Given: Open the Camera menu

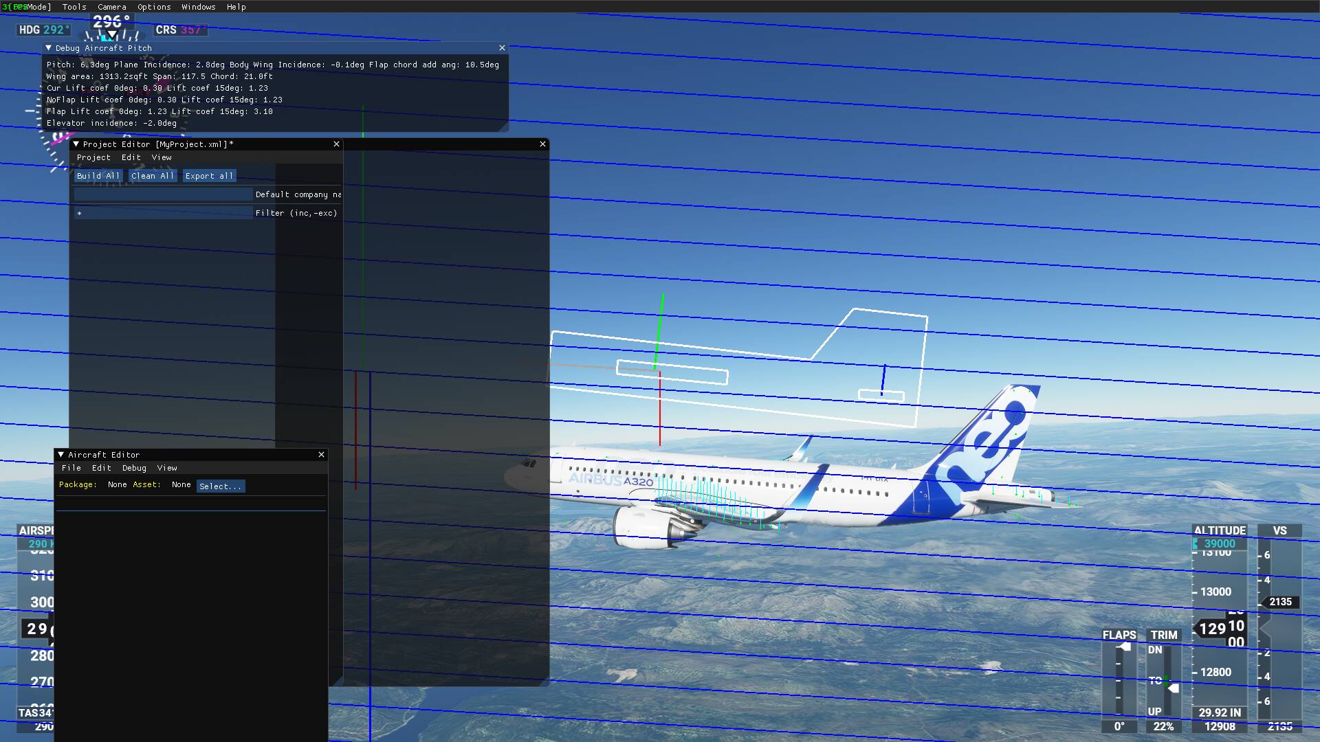Looking at the screenshot, I should pos(111,7).
